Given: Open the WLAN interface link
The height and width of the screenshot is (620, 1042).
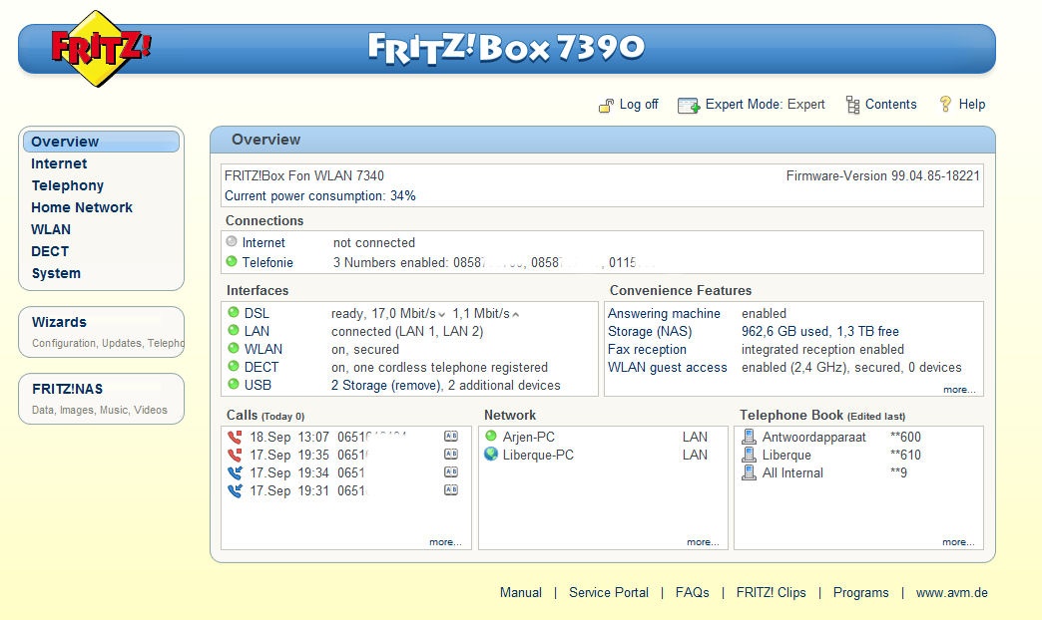Looking at the screenshot, I should click(263, 349).
